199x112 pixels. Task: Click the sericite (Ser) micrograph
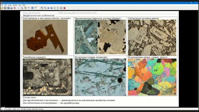pyautogui.click(x=48, y=77)
